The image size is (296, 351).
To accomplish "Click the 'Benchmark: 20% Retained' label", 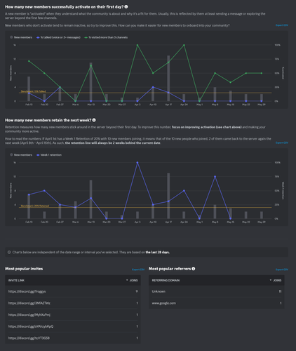I will 35,206.
